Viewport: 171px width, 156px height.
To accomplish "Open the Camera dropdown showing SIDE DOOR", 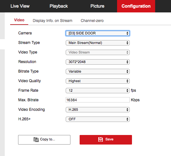I will click(98, 33).
